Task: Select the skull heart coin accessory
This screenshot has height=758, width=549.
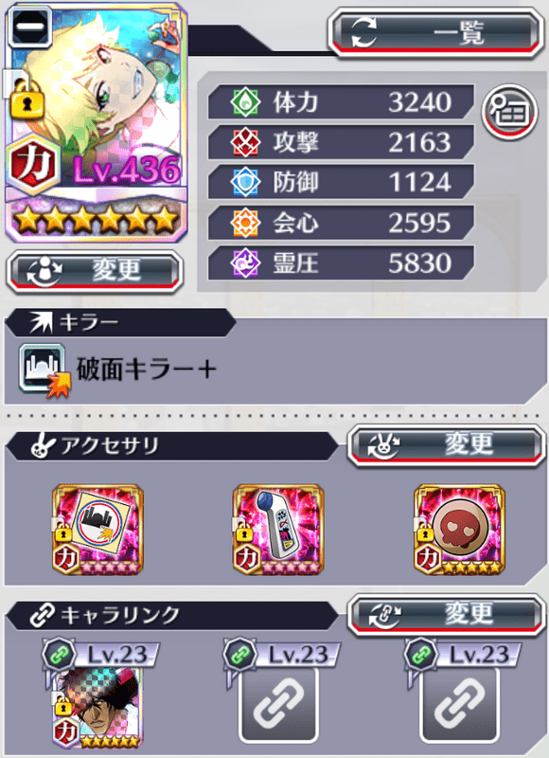Action: [459, 530]
